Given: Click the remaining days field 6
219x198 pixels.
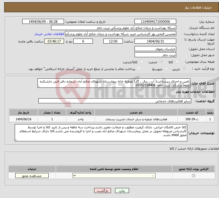Looking at the screenshot, I should tap(83, 41).
